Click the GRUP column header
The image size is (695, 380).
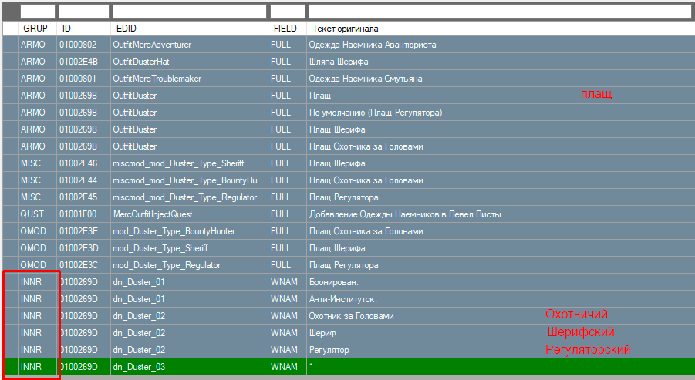coord(37,29)
